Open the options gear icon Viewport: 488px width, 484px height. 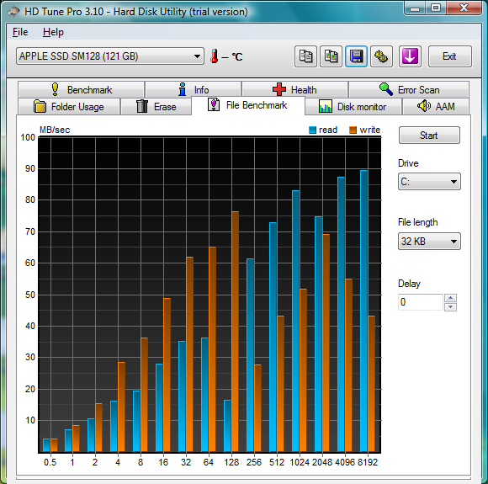[381, 56]
